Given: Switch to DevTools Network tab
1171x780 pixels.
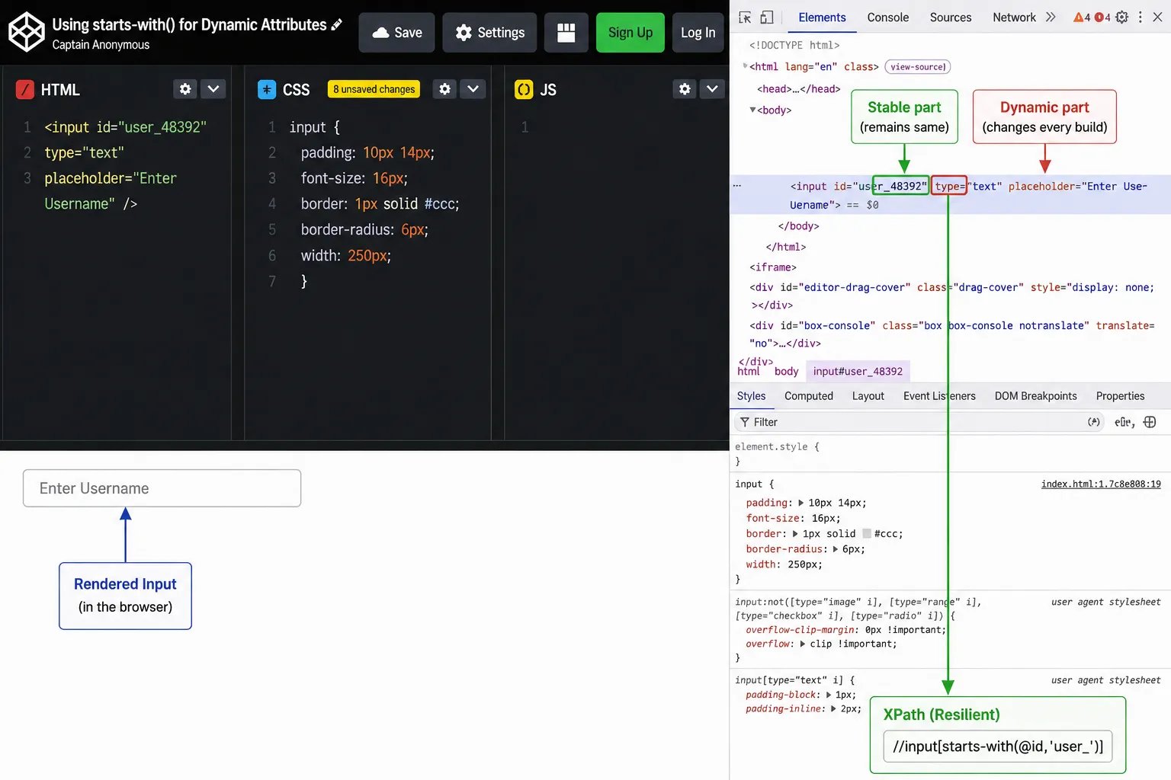Looking at the screenshot, I should click(x=1014, y=18).
